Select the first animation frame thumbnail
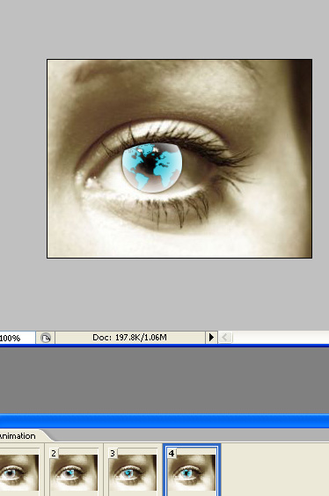The width and height of the screenshot is (329, 496). point(19,472)
